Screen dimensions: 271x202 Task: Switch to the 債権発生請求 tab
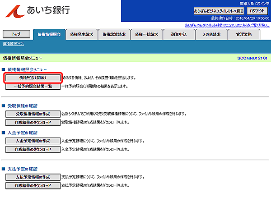pyautogui.click(x=82, y=34)
